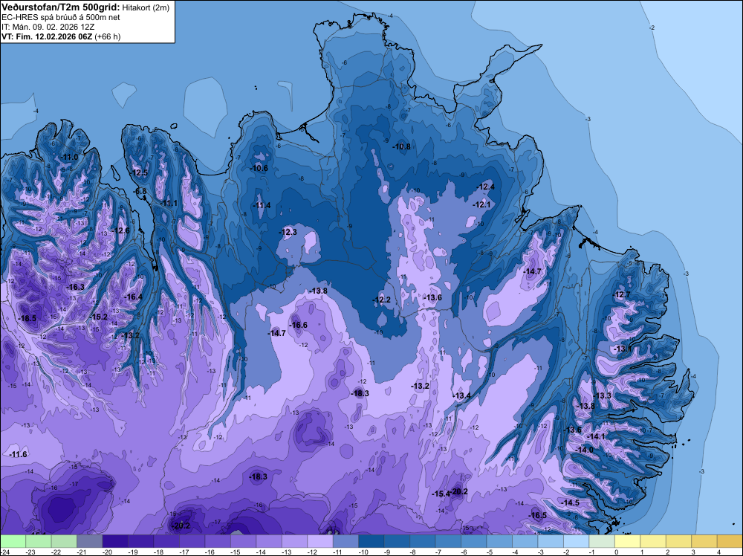
Task: Click the -16.6 temperature label
Action: point(299,325)
